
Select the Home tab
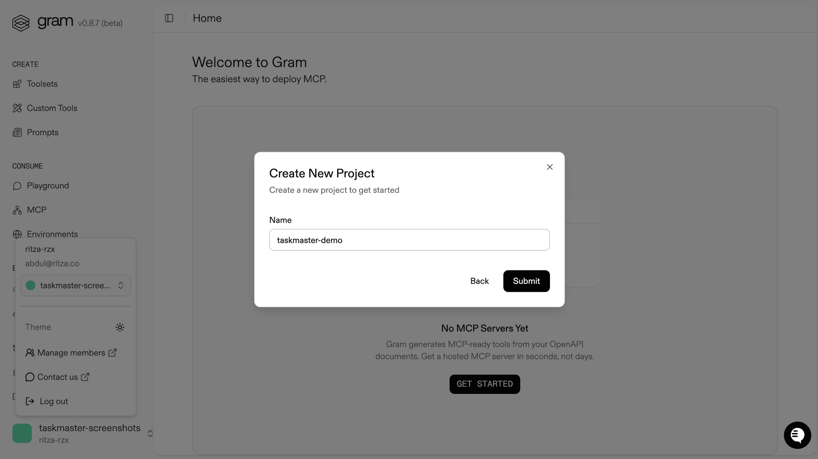pyautogui.click(x=207, y=18)
